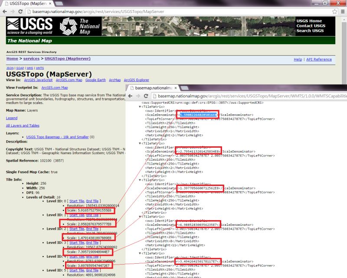Open the WMTS format link
Image resolution: width=347 pixels, height=278 pixels.
pyautogui.click(x=40, y=68)
